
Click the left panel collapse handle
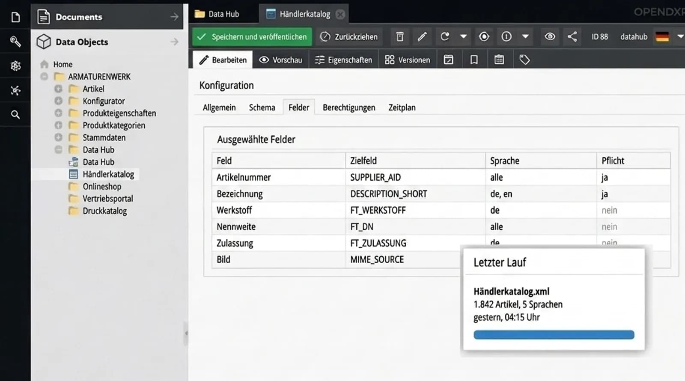pos(186,333)
